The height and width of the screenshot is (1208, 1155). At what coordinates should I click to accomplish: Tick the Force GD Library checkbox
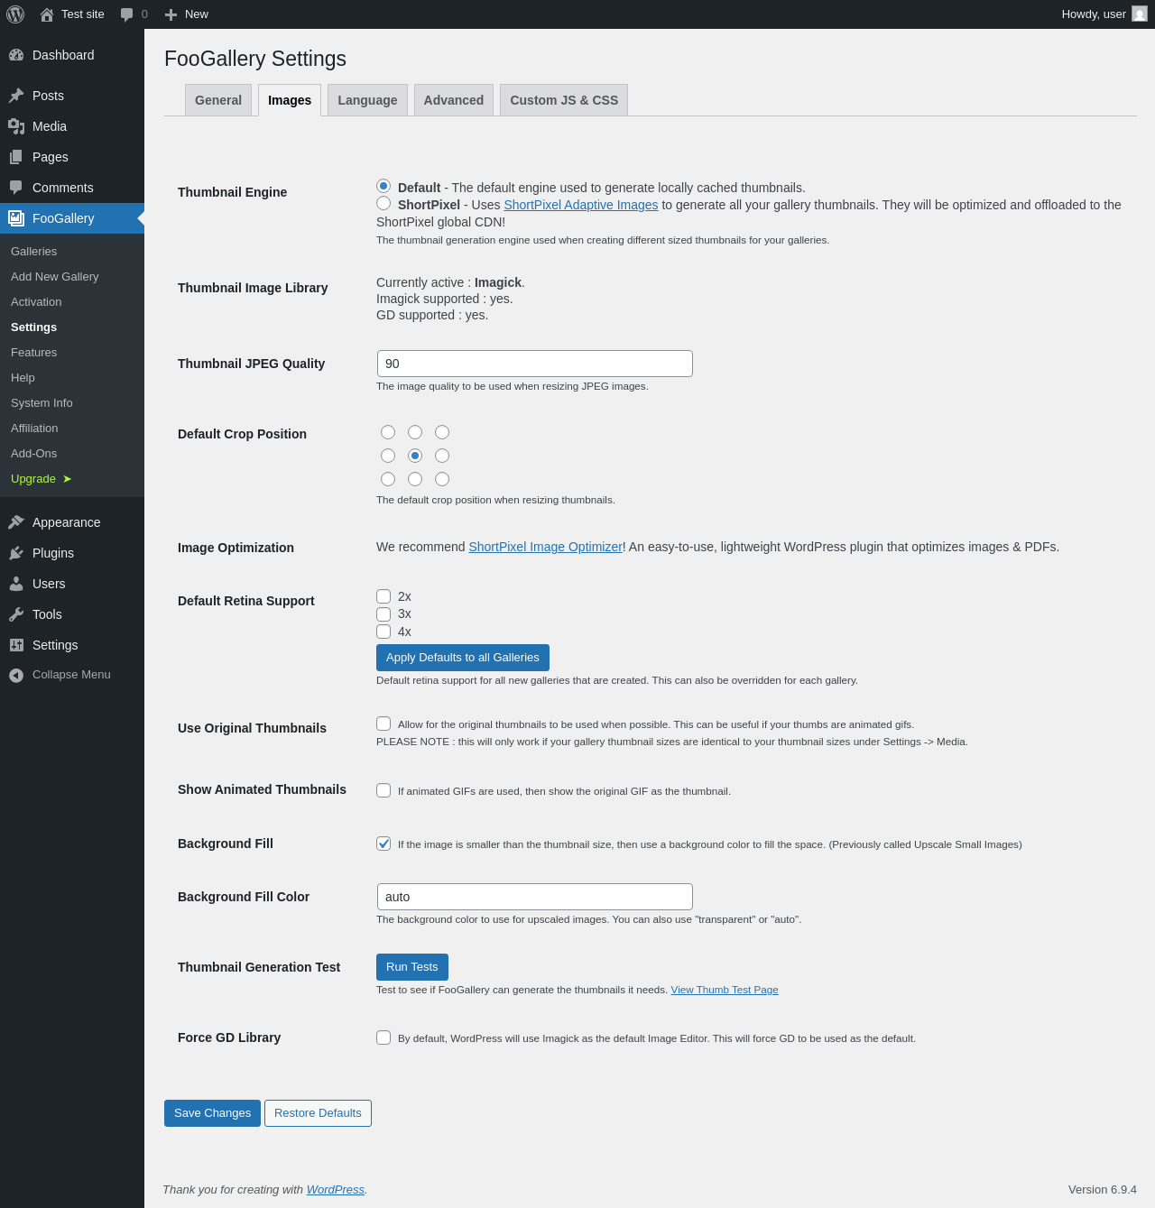point(383,1037)
